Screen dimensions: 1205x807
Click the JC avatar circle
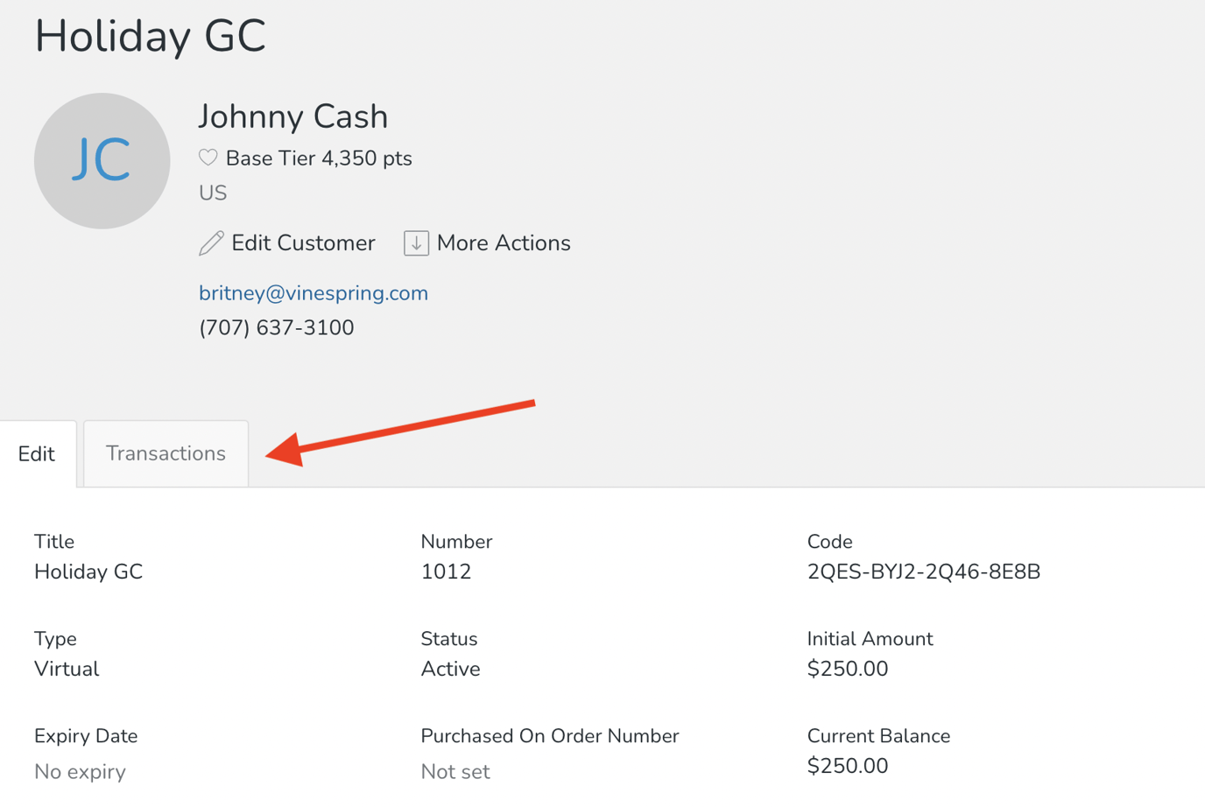[x=102, y=161]
